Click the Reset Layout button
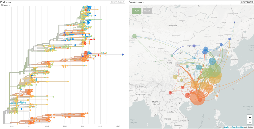Image resolution: width=254 pixels, height=129 pixels. 117,2
